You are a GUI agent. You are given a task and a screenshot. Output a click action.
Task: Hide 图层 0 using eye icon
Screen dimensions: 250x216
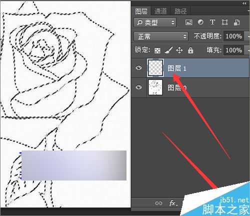[138, 87]
